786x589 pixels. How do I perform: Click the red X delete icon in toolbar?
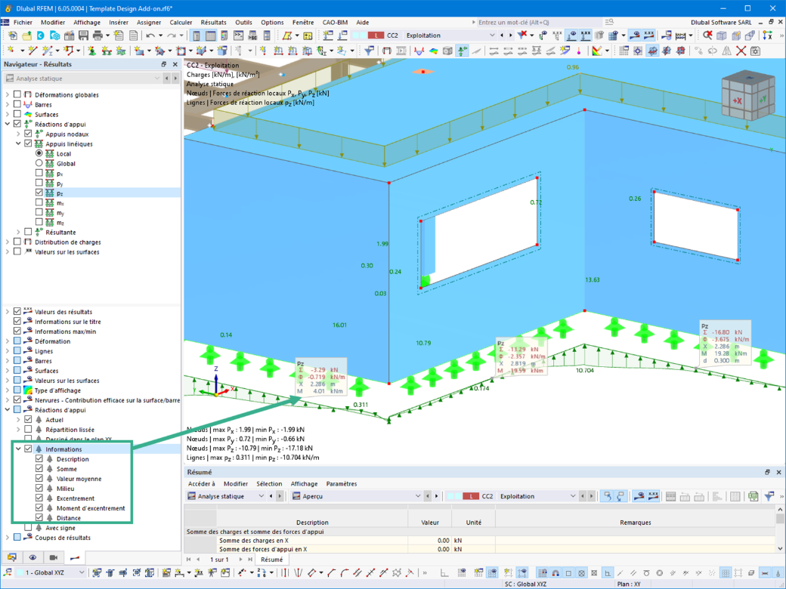[x=741, y=51]
